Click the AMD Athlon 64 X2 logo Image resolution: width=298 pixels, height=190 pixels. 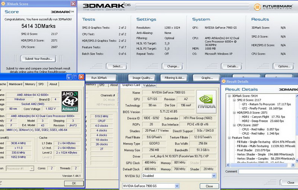click(x=70, y=102)
